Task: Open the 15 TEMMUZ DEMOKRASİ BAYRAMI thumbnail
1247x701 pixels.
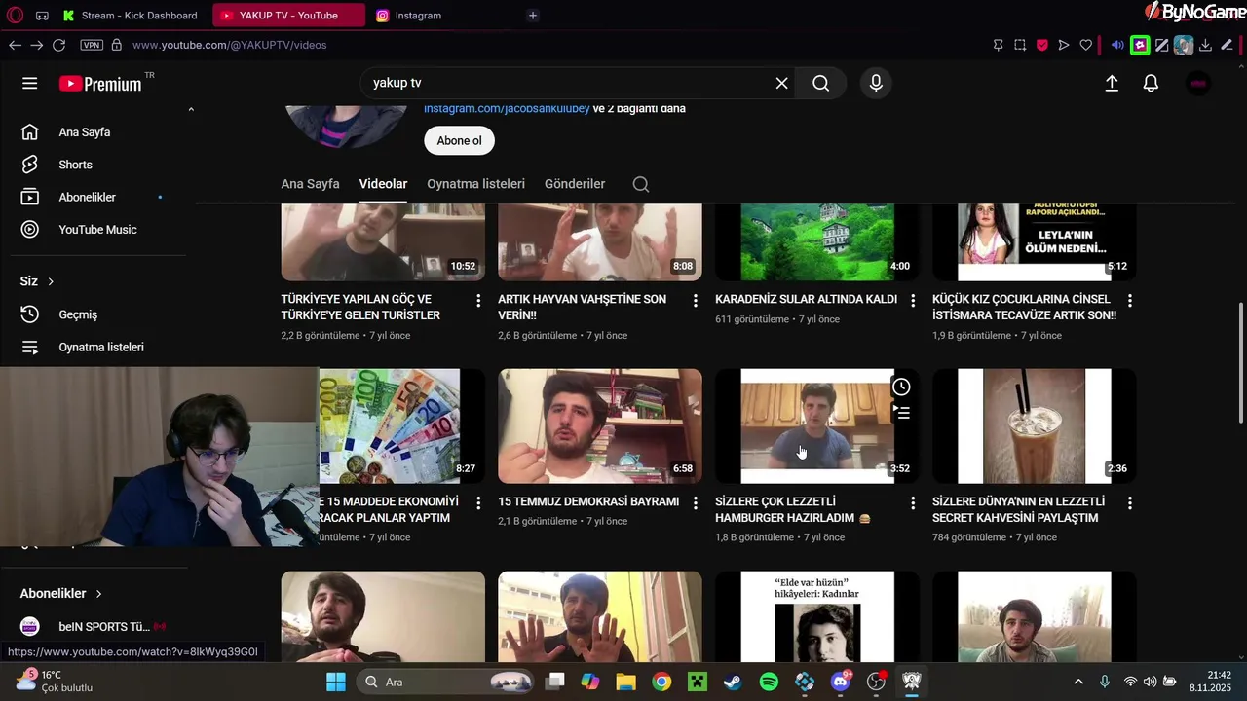Action: [x=600, y=425]
